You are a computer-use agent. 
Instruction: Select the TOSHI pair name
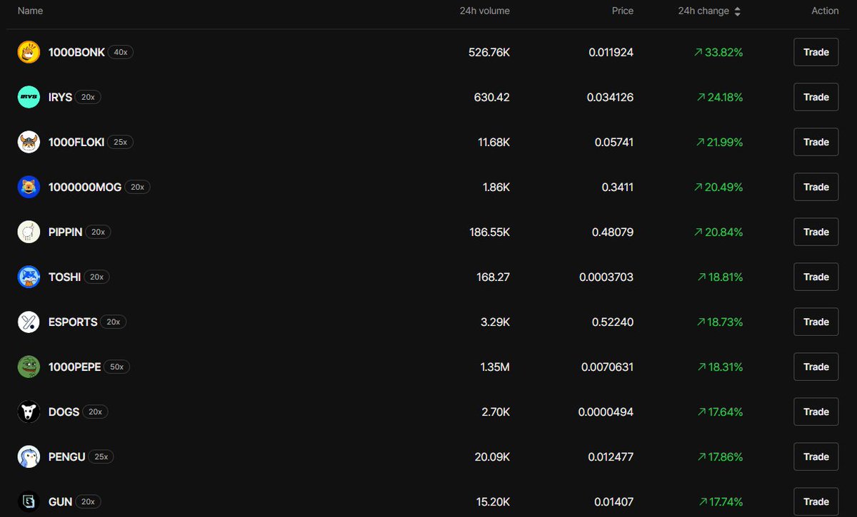click(64, 277)
